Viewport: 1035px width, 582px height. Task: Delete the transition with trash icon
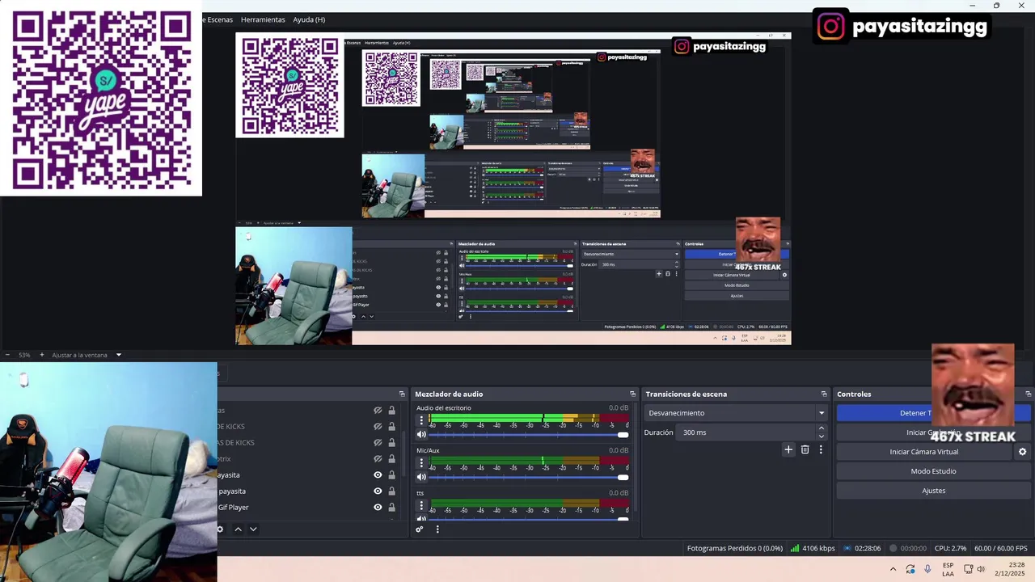[805, 449]
